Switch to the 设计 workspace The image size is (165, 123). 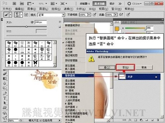[112, 4]
